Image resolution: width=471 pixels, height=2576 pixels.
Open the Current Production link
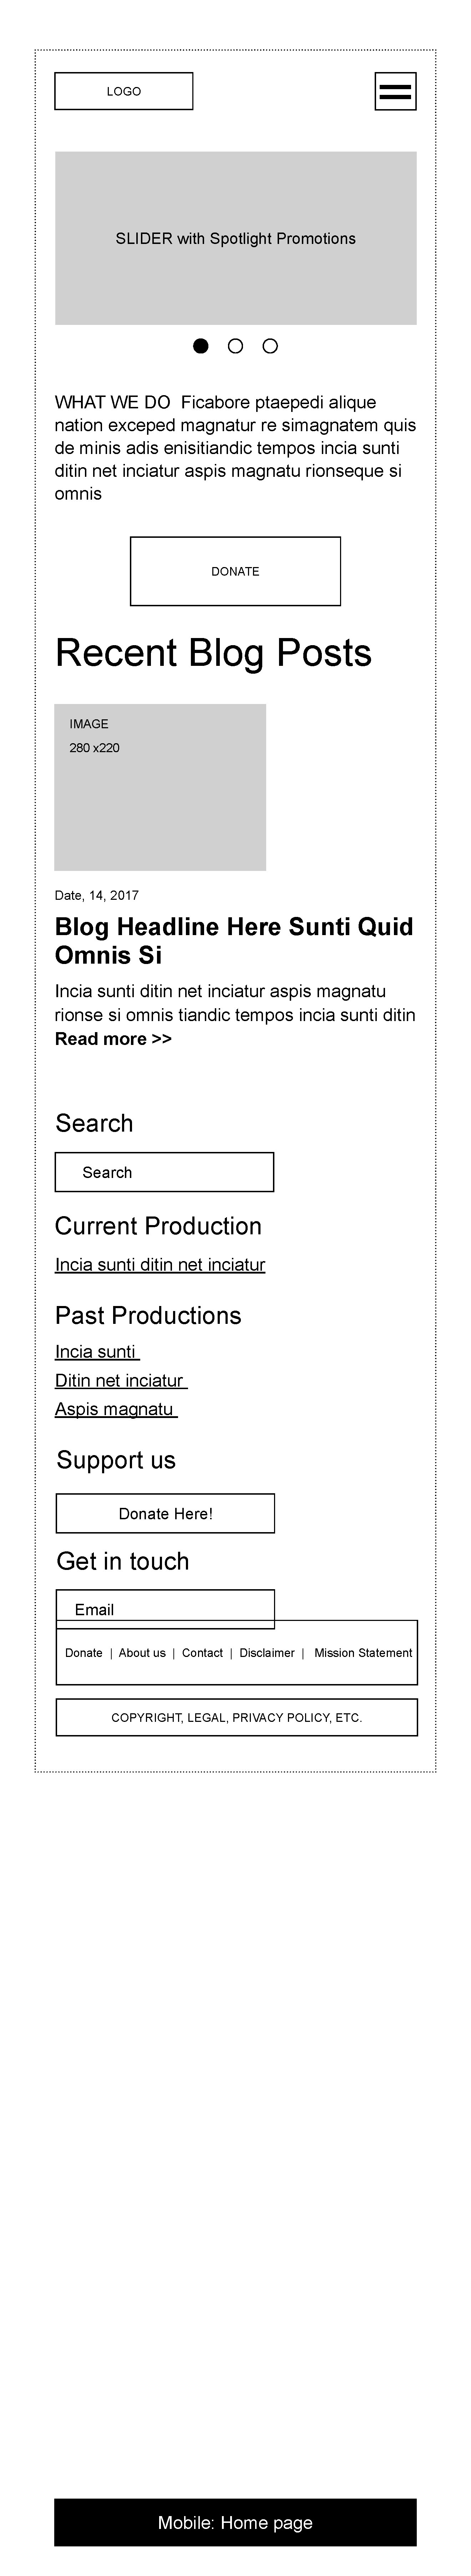tap(160, 1265)
